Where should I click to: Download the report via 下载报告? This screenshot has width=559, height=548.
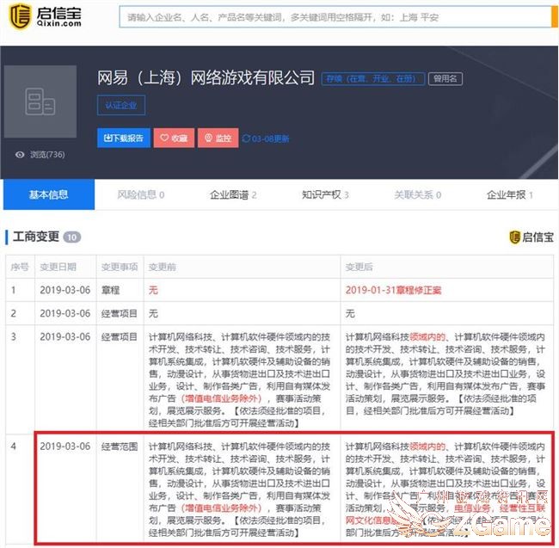123,138
